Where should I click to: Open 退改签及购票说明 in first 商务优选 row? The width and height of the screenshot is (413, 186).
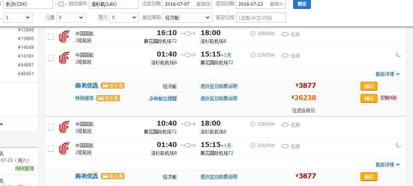tap(219, 86)
